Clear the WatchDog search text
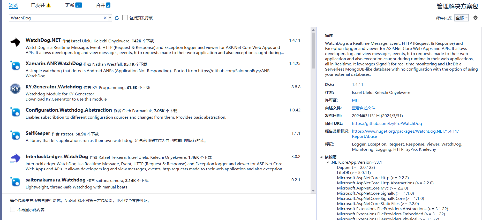 point(105,18)
